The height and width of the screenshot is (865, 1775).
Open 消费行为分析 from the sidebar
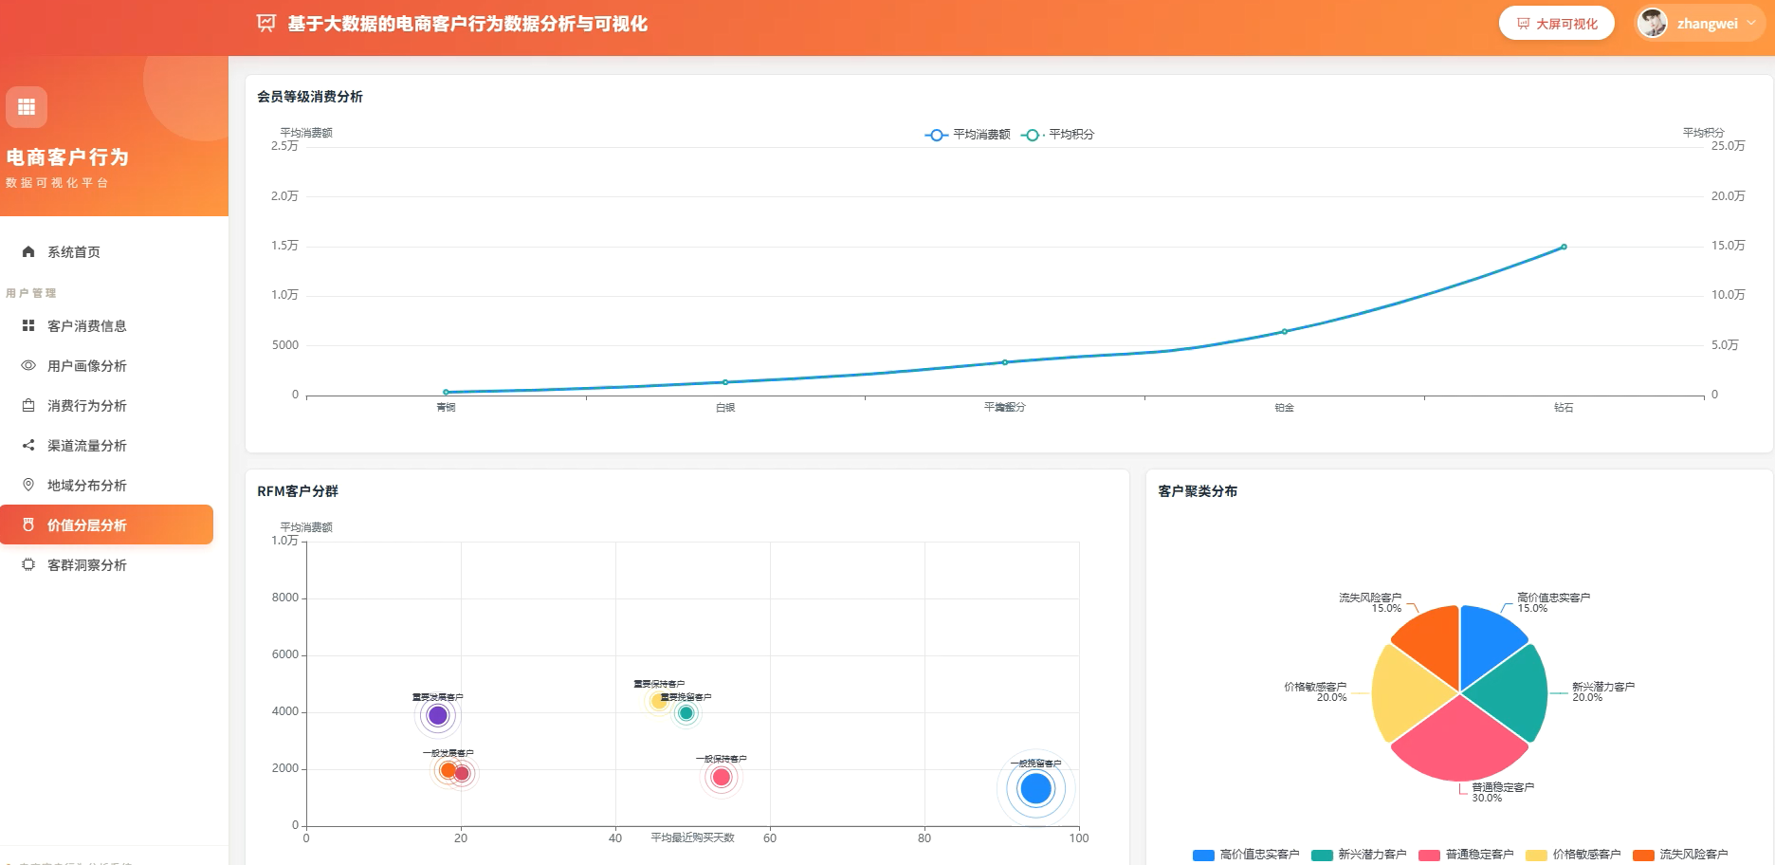click(106, 405)
